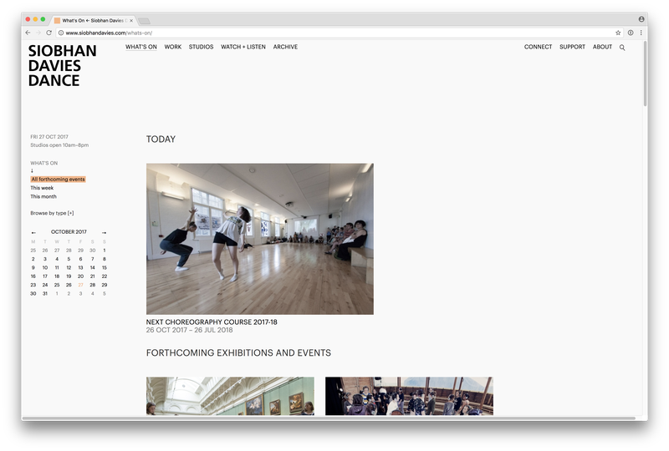Select calendar date 16 October
This screenshot has height=451, width=669.
(33, 276)
